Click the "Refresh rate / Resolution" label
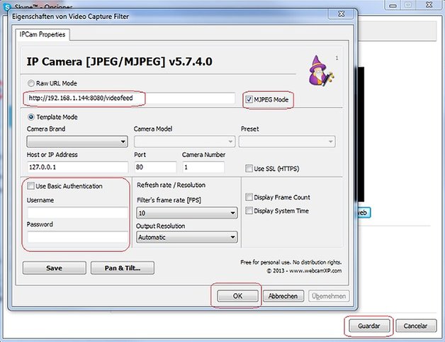The width and height of the screenshot is (445, 342). pyautogui.click(x=171, y=185)
